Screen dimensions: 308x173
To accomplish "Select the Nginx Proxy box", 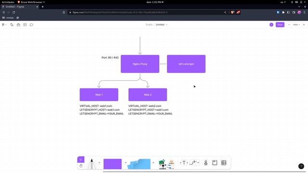I will point(140,64).
